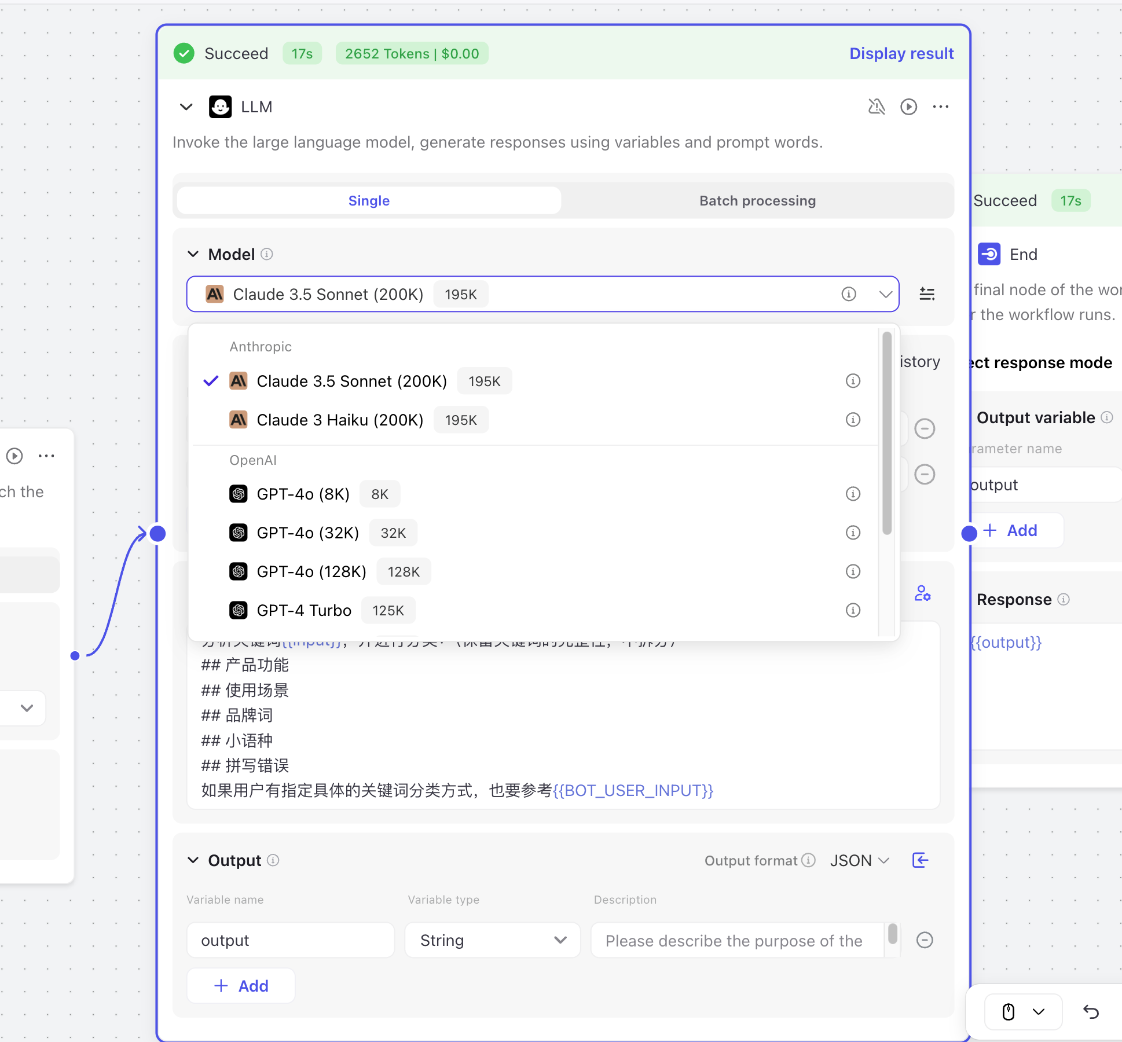The width and height of the screenshot is (1122, 1042).
Task: Click the End node output parameter field
Action: pyautogui.click(x=1045, y=485)
